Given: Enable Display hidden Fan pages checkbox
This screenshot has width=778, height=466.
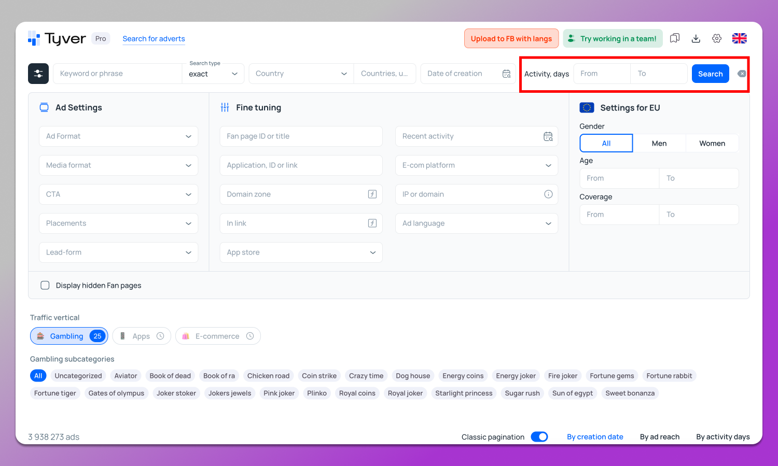Looking at the screenshot, I should (45, 286).
